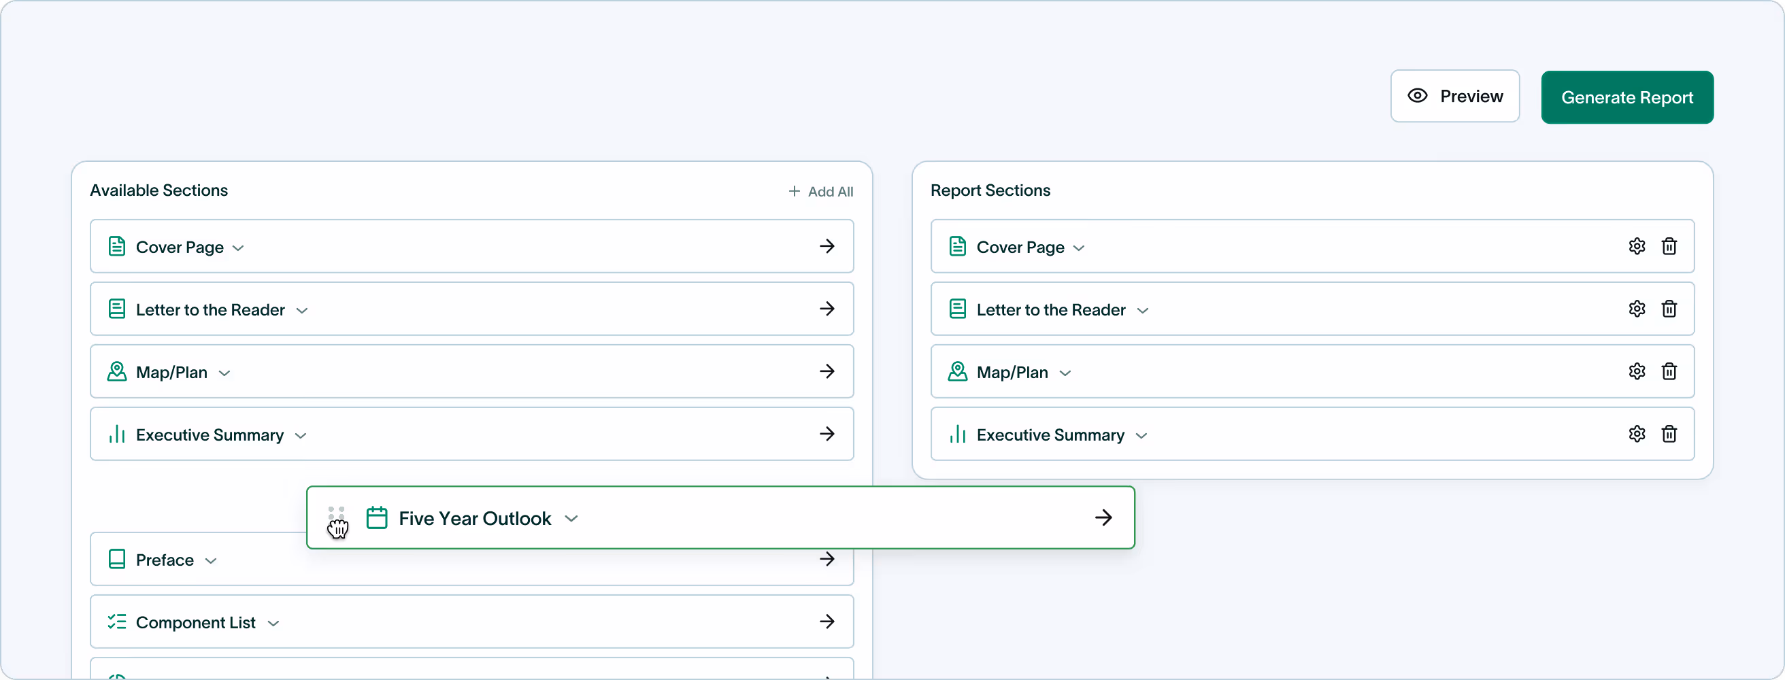The width and height of the screenshot is (1785, 680).
Task: Expand available Map/Plan chevron
Action: point(224,374)
